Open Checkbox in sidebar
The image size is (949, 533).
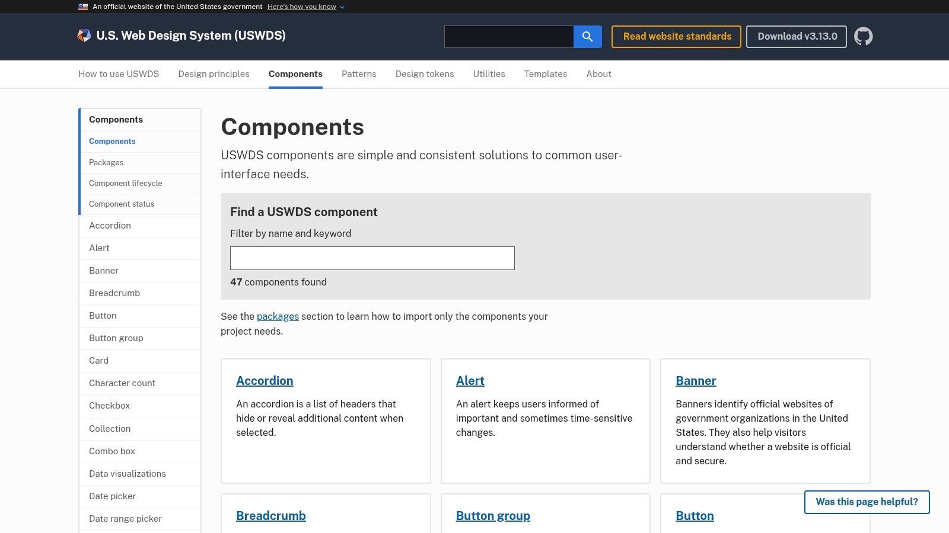140,406
